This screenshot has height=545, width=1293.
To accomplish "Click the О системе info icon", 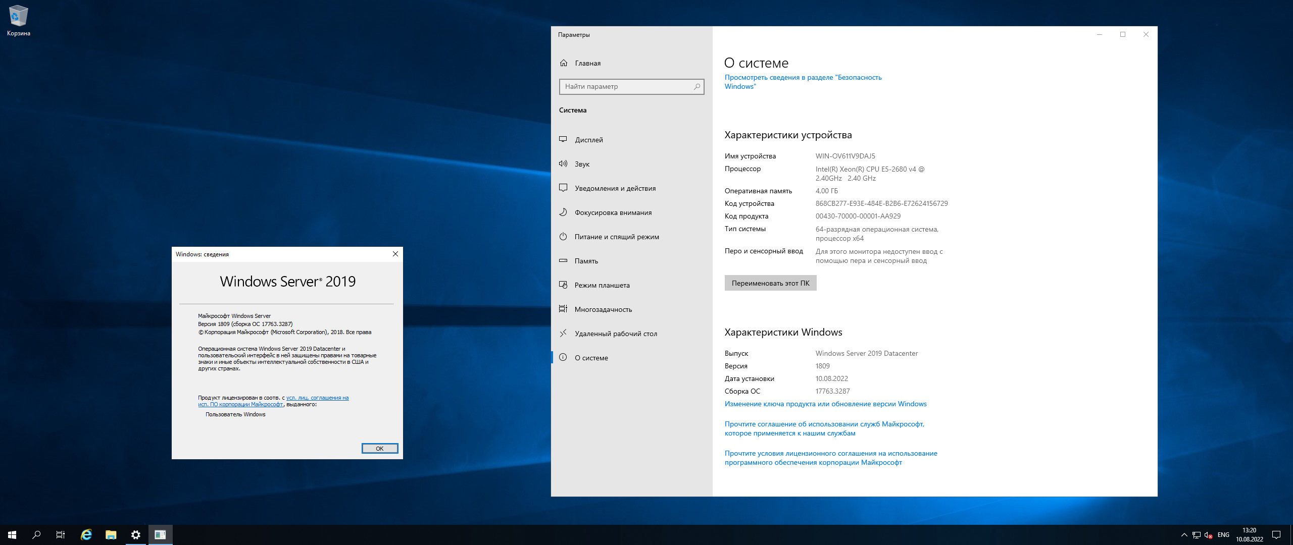I will coord(563,357).
